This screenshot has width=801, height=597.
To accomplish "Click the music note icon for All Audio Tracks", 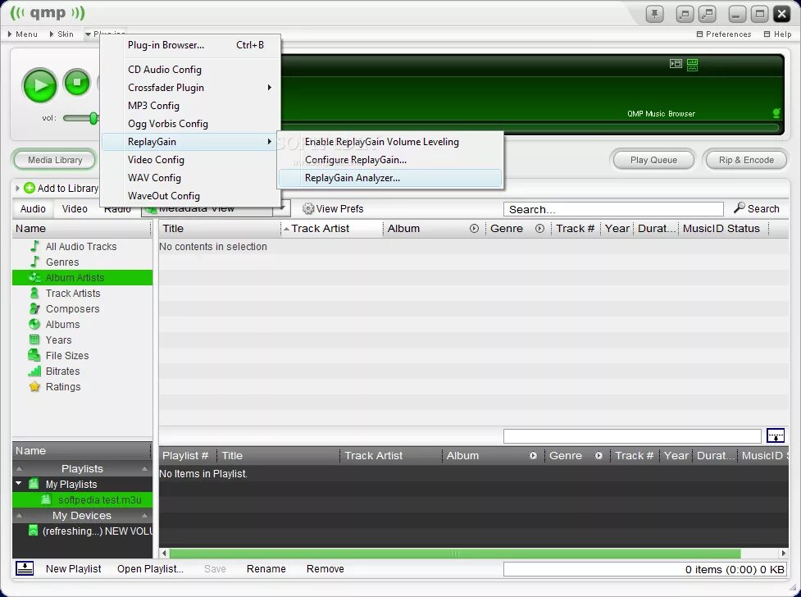I will (x=34, y=246).
